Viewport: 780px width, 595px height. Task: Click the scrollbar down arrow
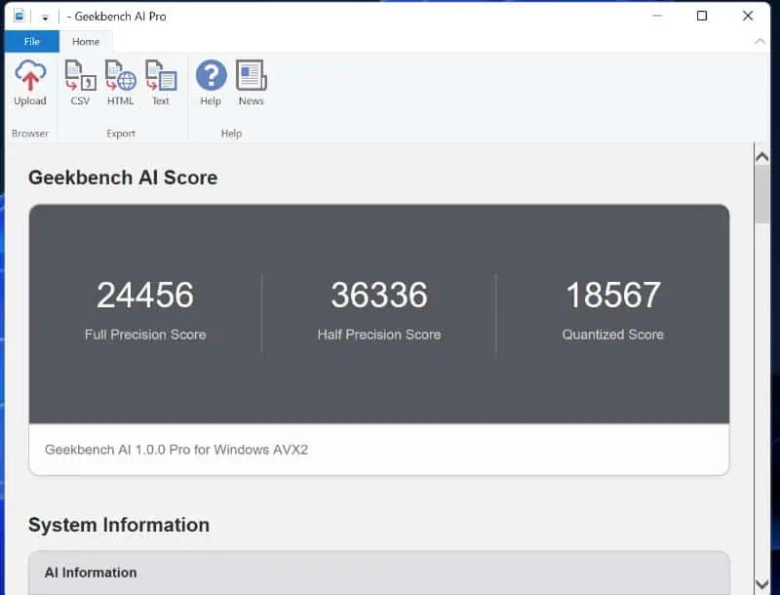pos(761,583)
